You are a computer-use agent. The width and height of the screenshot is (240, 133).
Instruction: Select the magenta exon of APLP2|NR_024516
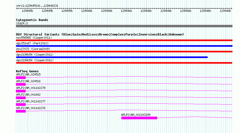pos(21,84)
